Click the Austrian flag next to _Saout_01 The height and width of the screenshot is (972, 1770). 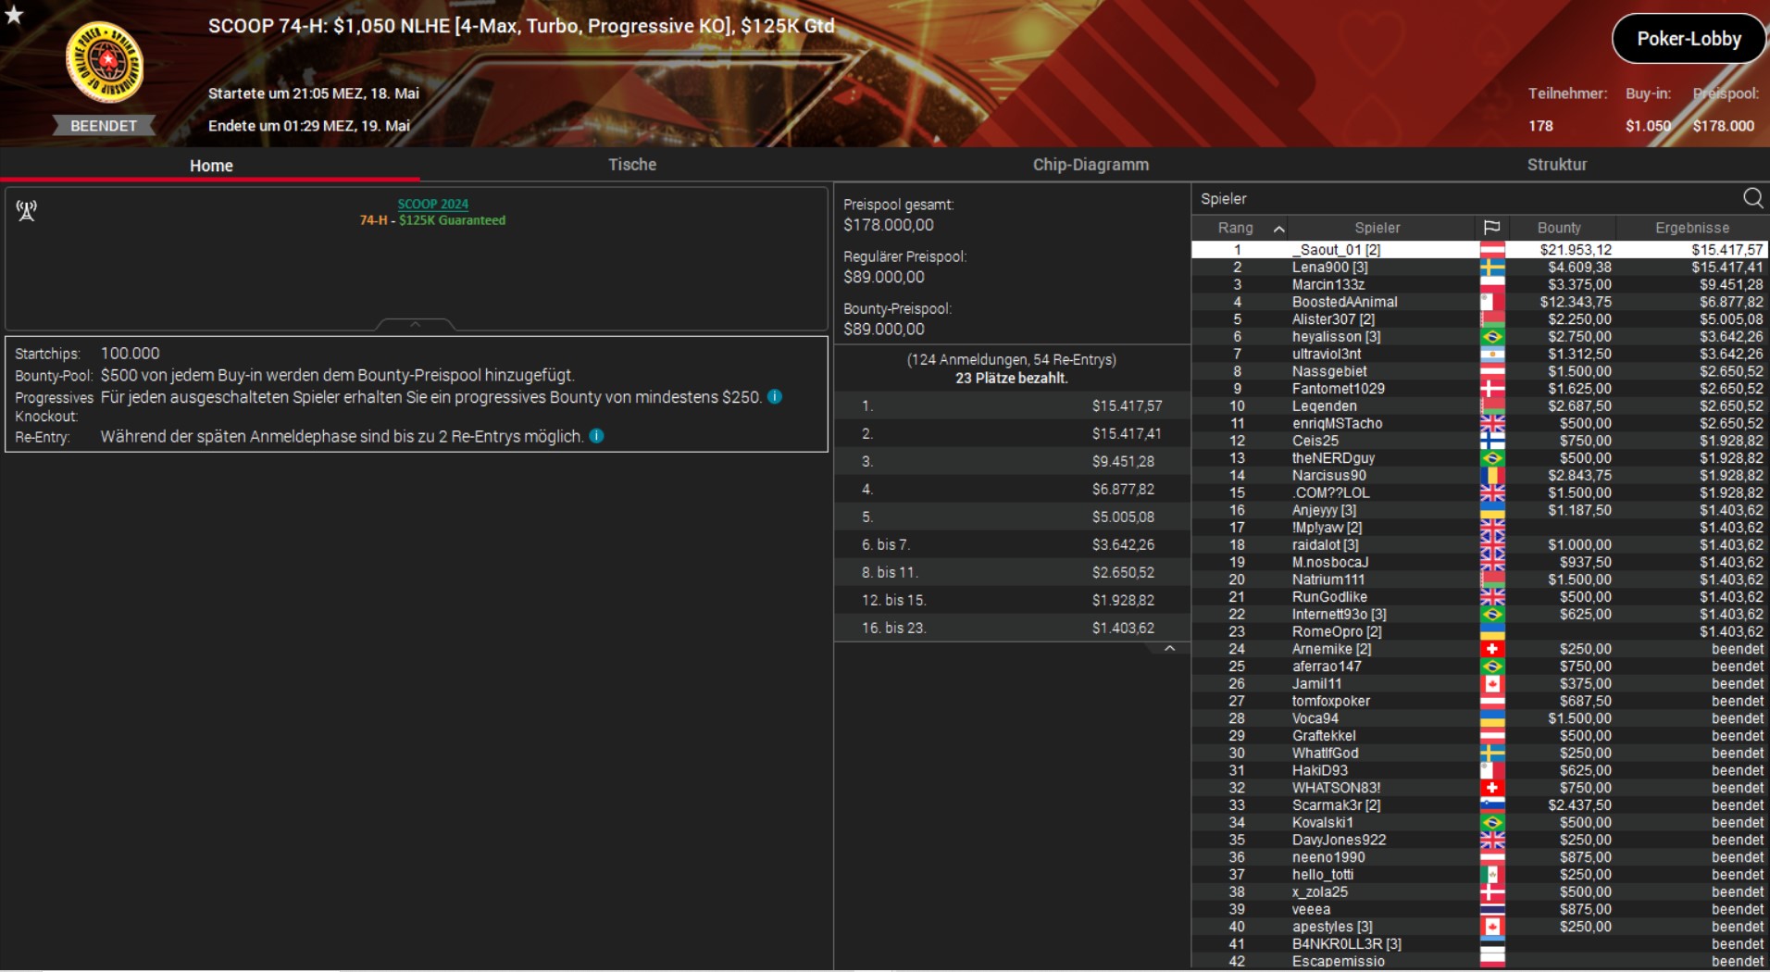click(x=1491, y=250)
